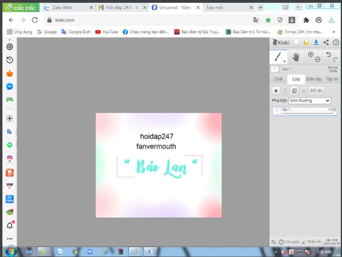This screenshot has height=257, width=342.
Task: Open VTV Go sidebar shortcut
Action: [10, 186]
